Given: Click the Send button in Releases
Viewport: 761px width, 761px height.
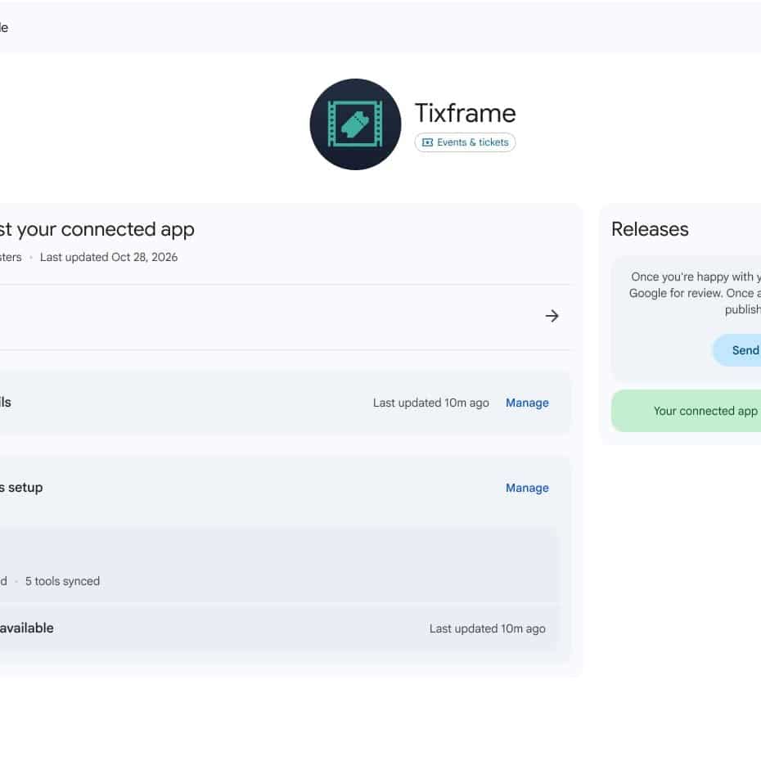Looking at the screenshot, I should tap(736, 350).
